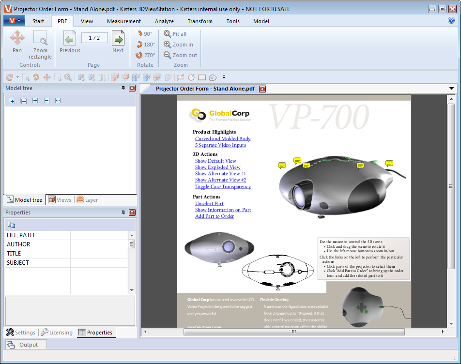Image resolution: width=461 pixels, height=364 pixels.
Task: Click Expand all icon in Model tree toolbar
Action: pyautogui.click(x=12, y=101)
